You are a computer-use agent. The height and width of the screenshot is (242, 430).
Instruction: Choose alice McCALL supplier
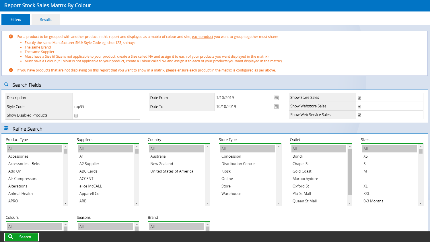105,186
